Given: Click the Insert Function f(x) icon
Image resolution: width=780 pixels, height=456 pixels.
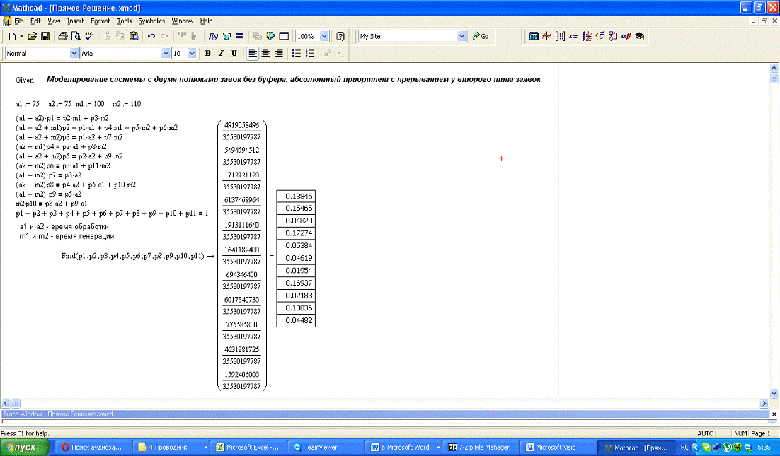Looking at the screenshot, I should coord(212,36).
